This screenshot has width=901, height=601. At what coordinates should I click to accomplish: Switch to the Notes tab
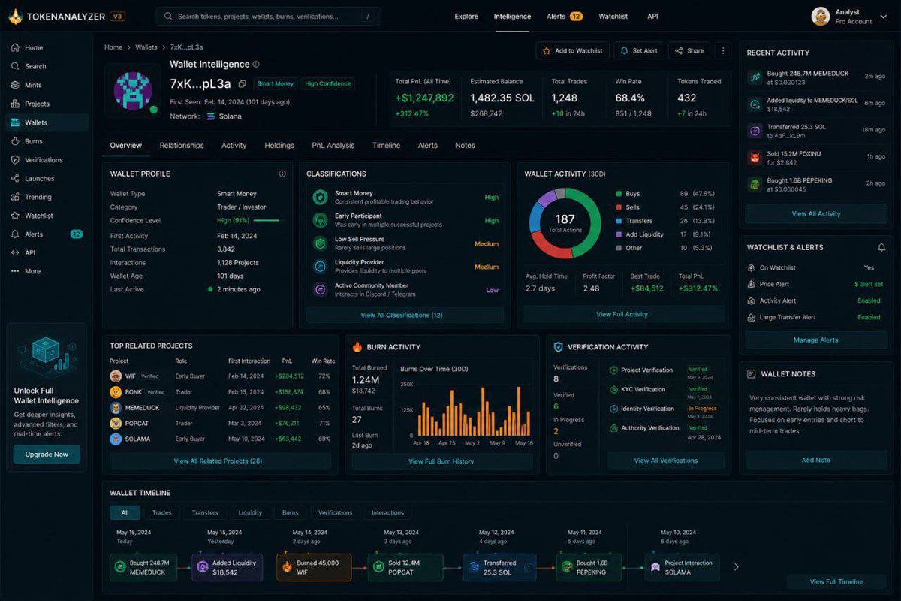point(465,146)
